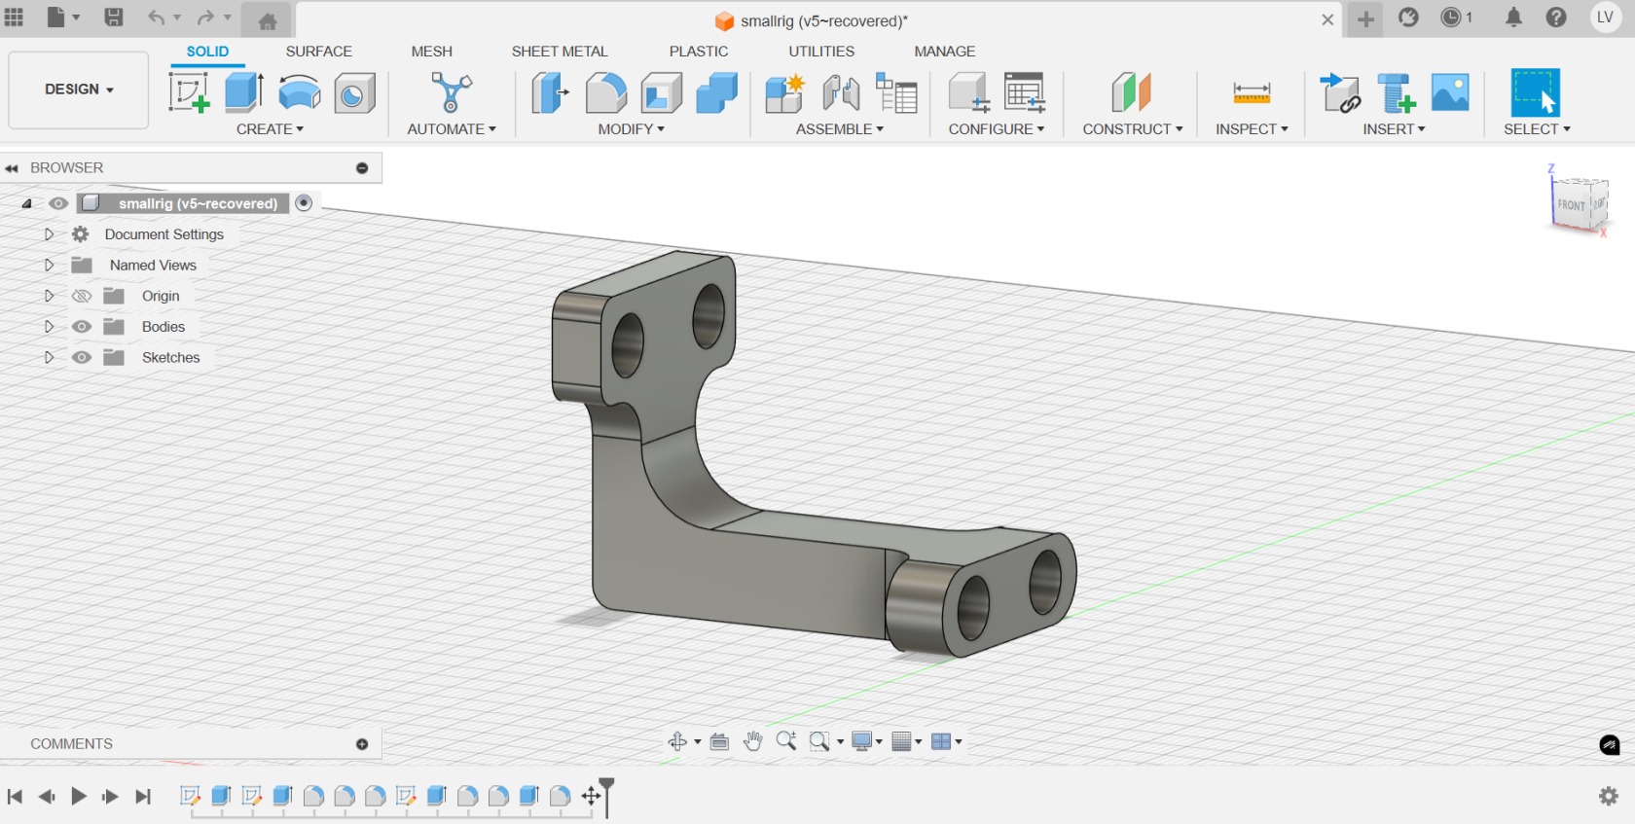Viewport: 1635px width, 824px height.
Task: Select the Combine tool
Action: click(717, 93)
